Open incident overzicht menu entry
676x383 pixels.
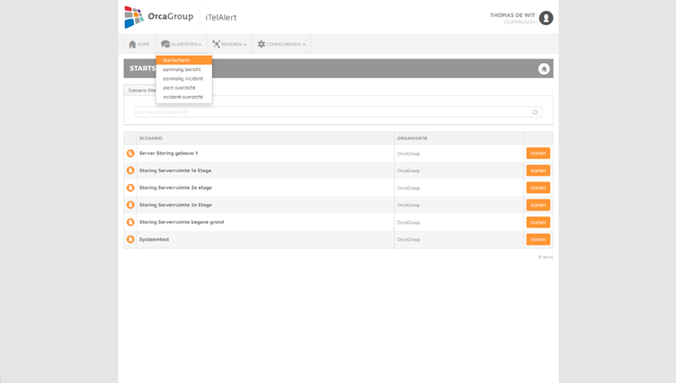point(184,97)
